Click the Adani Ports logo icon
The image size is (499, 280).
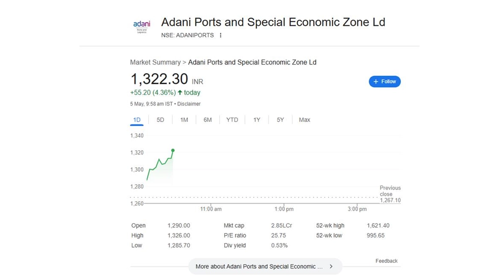coord(142,27)
